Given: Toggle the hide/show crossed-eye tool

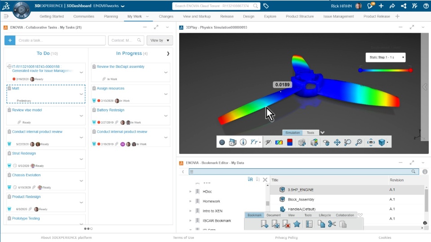Looking at the screenshot, I should (268, 142).
